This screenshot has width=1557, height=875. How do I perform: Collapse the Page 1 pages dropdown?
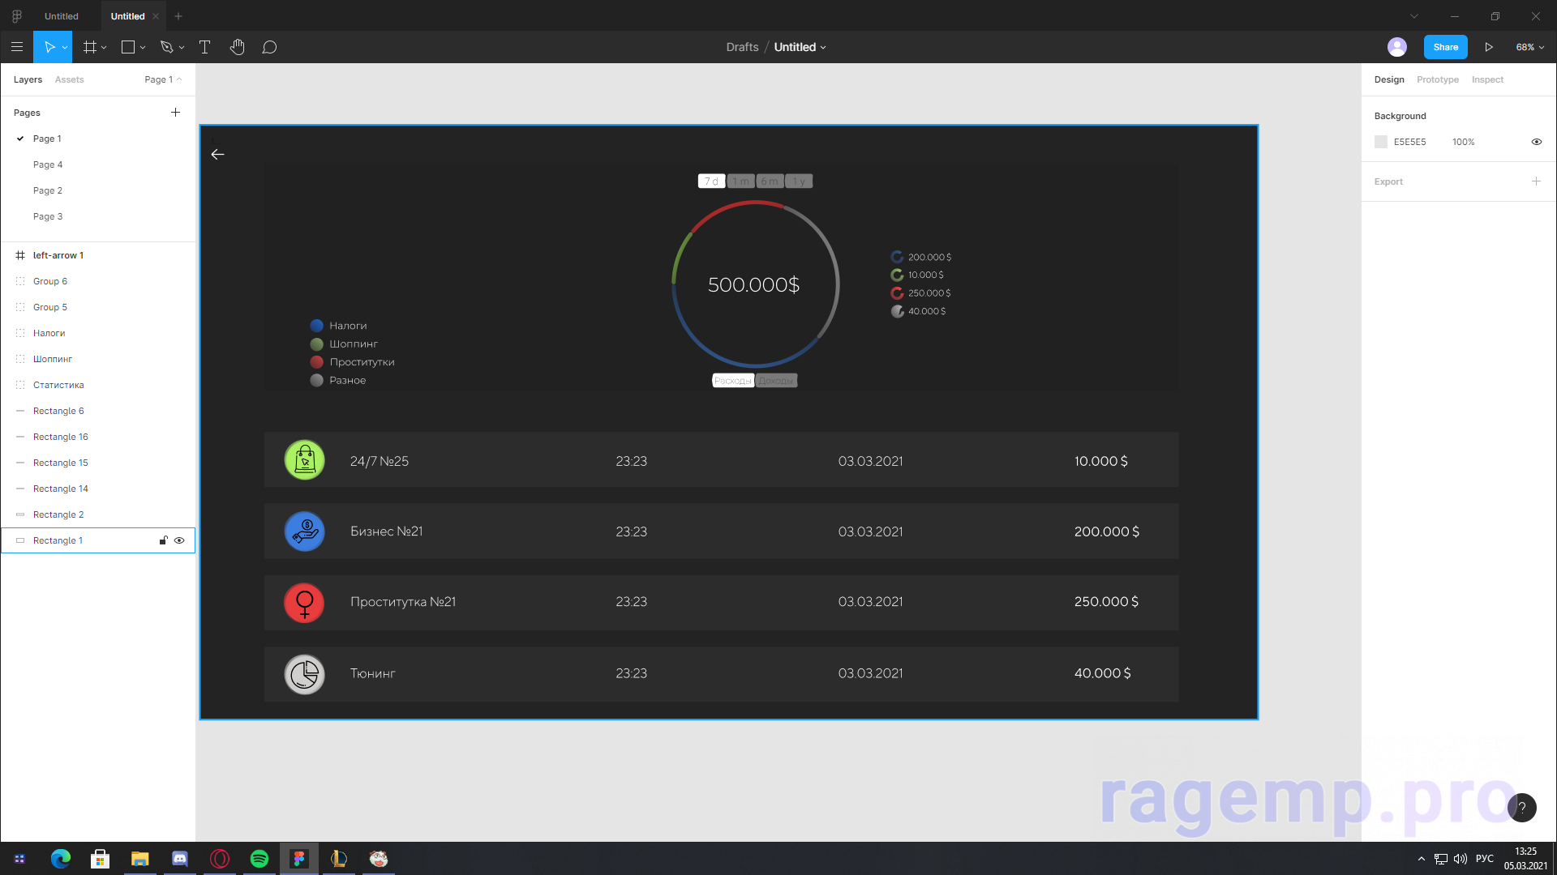click(x=163, y=79)
